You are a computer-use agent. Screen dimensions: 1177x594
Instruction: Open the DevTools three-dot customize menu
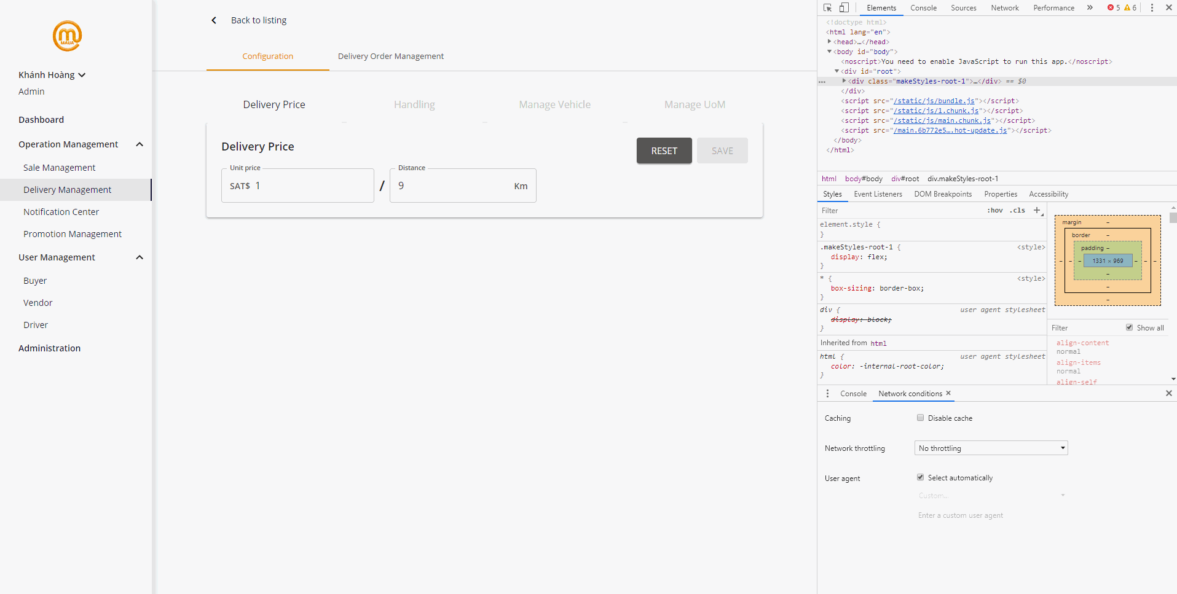point(1152,8)
